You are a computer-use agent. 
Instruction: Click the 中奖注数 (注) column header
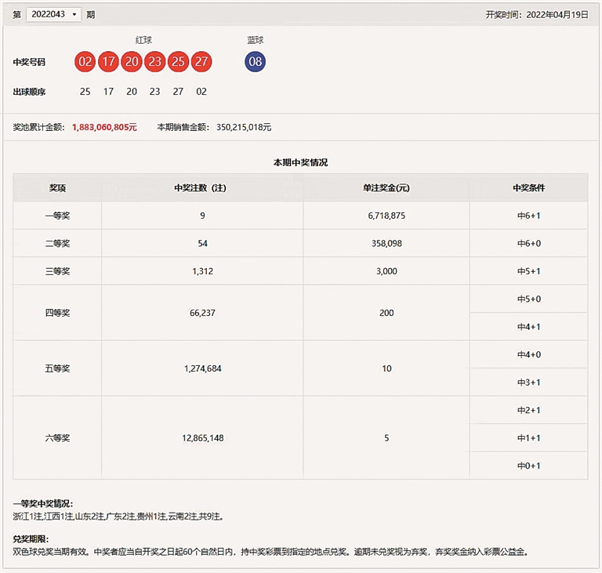[202, 188]
